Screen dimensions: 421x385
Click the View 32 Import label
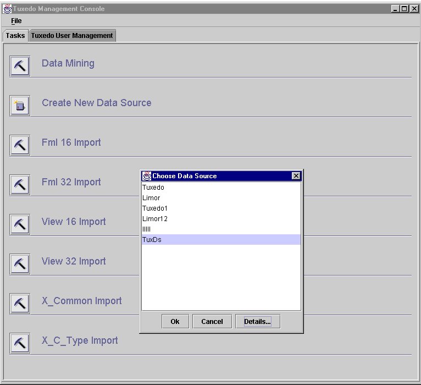tap(74, 261)
